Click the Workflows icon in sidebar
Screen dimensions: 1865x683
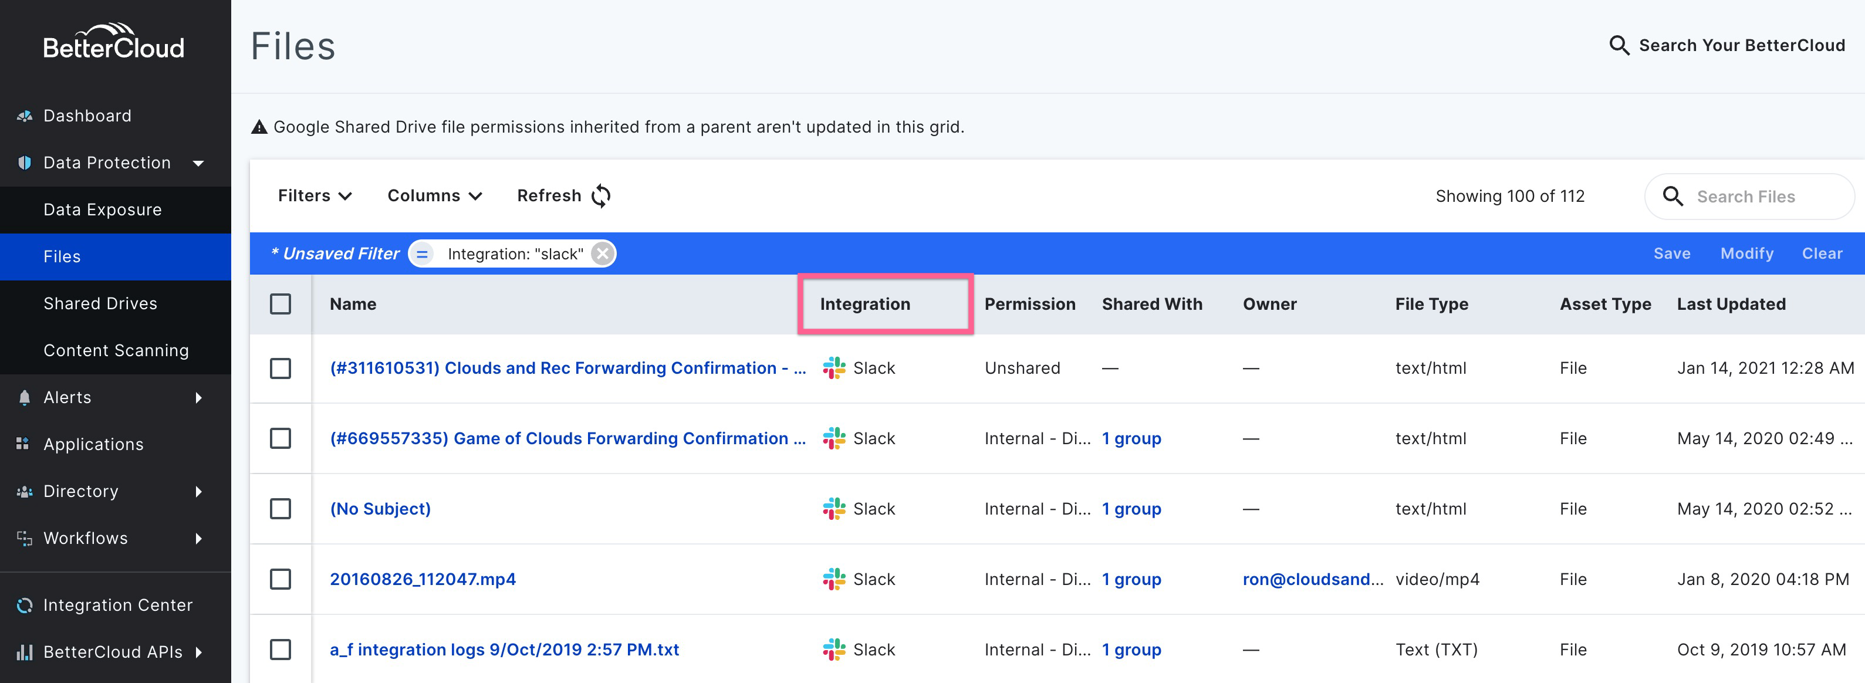point(23,537)
